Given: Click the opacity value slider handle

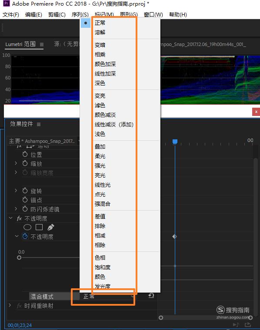Looking at the screenshot, I should pyautogui.click(x=19, y=257).
